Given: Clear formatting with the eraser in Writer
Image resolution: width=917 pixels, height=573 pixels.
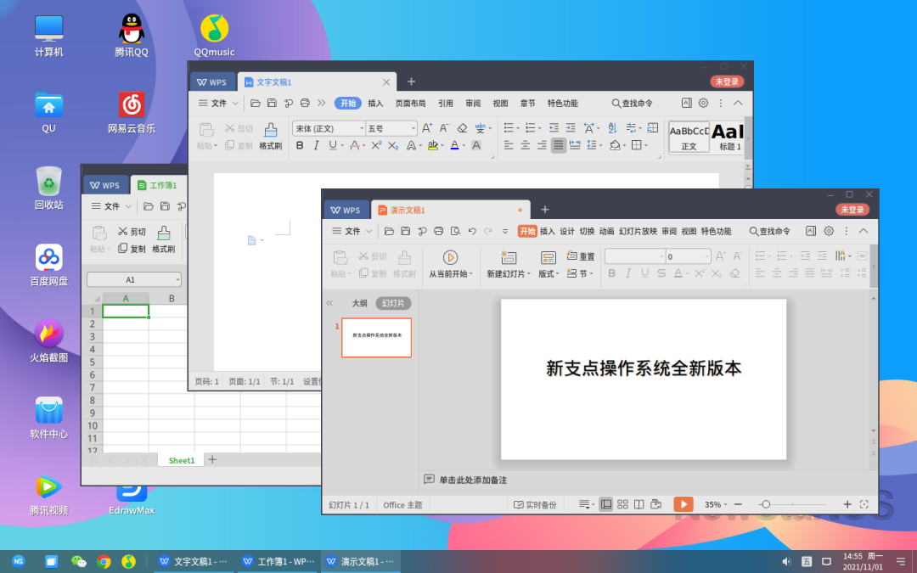Looking at the screenshot, I should (462, 128).
